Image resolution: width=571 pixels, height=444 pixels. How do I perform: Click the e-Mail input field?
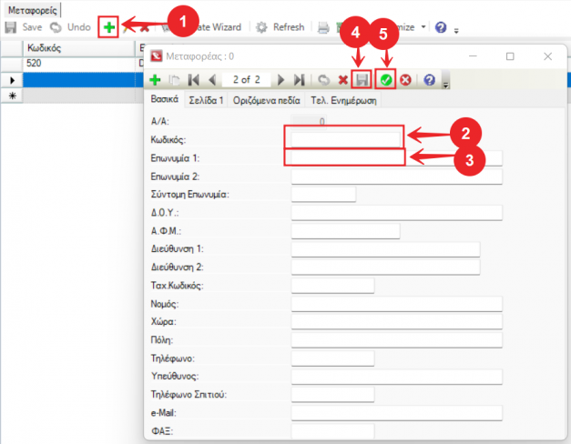pos(396,413)
